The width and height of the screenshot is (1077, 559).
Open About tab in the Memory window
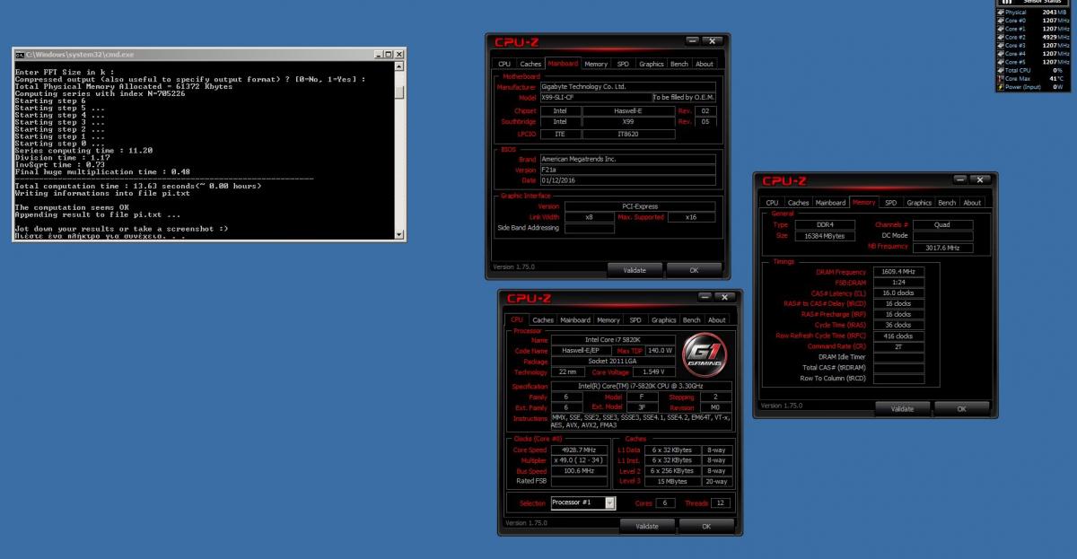[972, 203]
